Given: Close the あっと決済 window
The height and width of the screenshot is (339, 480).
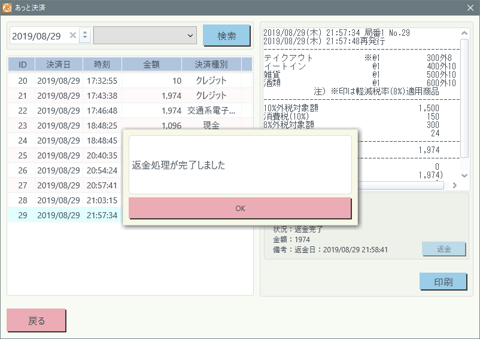Looking at the screenshot, I should coord(470,8).
